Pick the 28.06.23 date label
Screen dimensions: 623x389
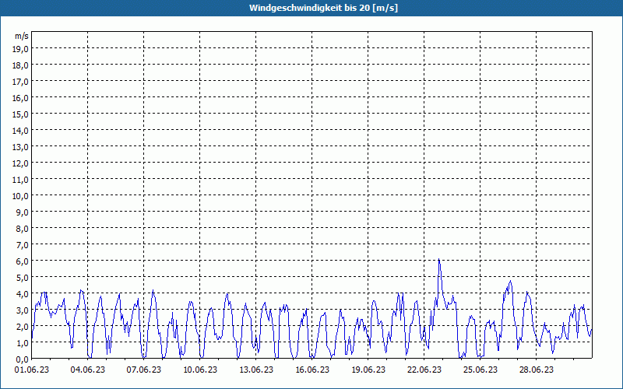pos(537,370)
